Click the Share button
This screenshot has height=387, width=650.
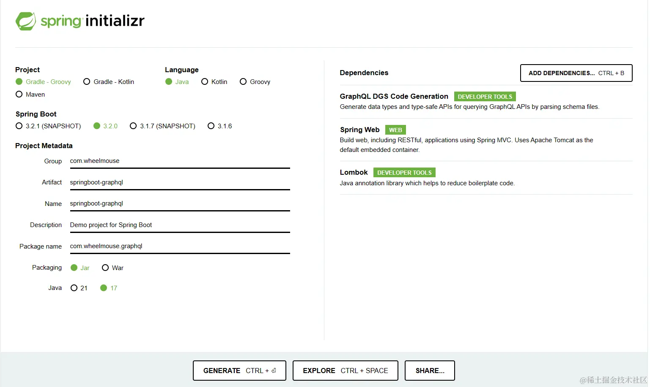[430, 371]
